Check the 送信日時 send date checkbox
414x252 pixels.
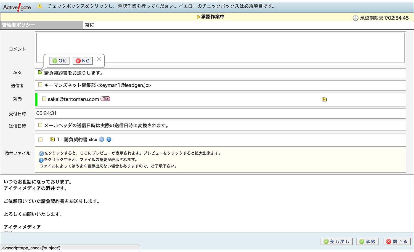(x=40, y=125)
